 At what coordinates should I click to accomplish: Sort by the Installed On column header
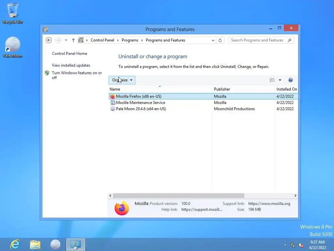(286, 89)
